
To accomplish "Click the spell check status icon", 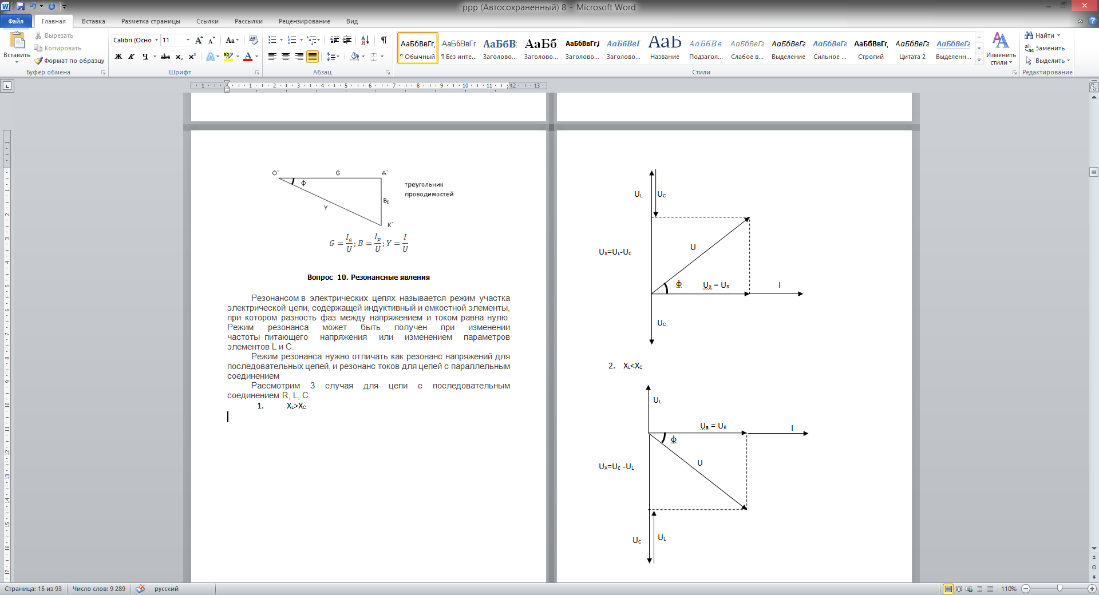I will (140, 589).
